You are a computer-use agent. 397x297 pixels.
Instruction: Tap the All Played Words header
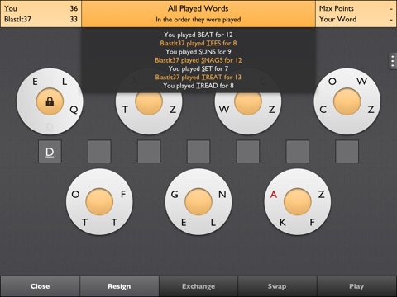[198, 8]
